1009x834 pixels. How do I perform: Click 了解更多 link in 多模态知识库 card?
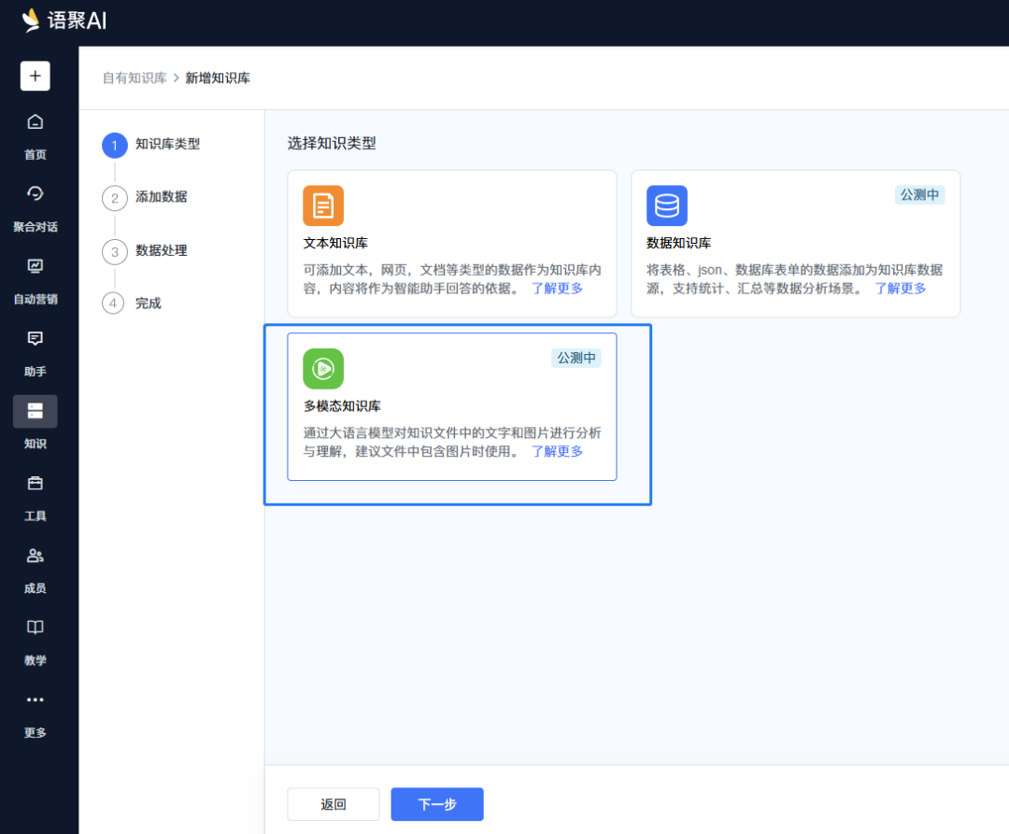(x=557, y=451)
